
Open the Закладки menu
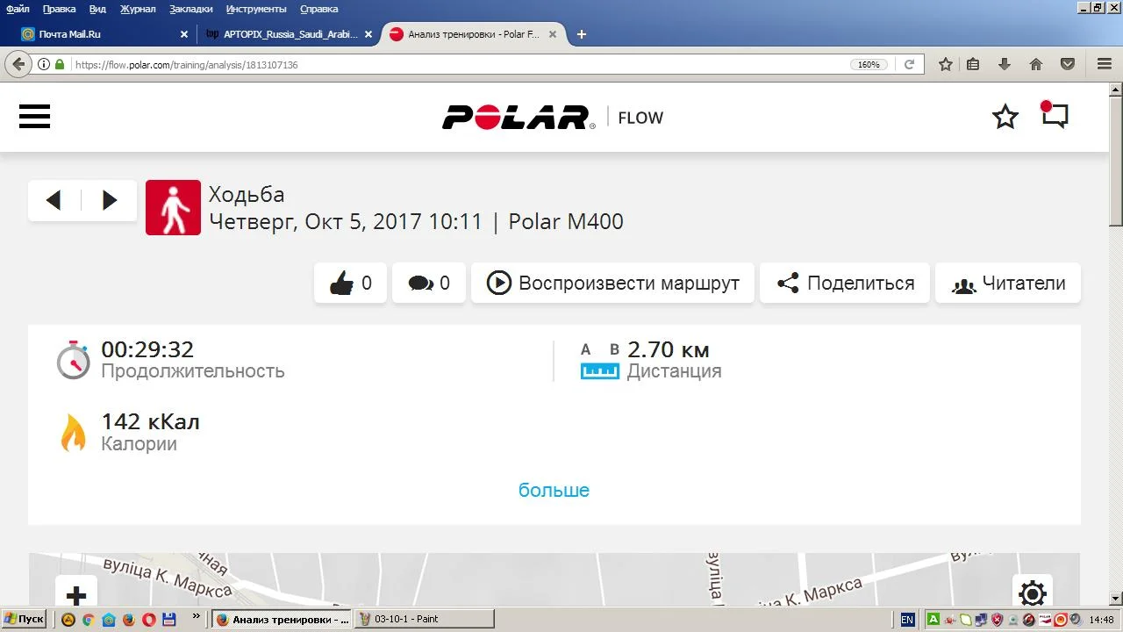click(x=190, y=9)
